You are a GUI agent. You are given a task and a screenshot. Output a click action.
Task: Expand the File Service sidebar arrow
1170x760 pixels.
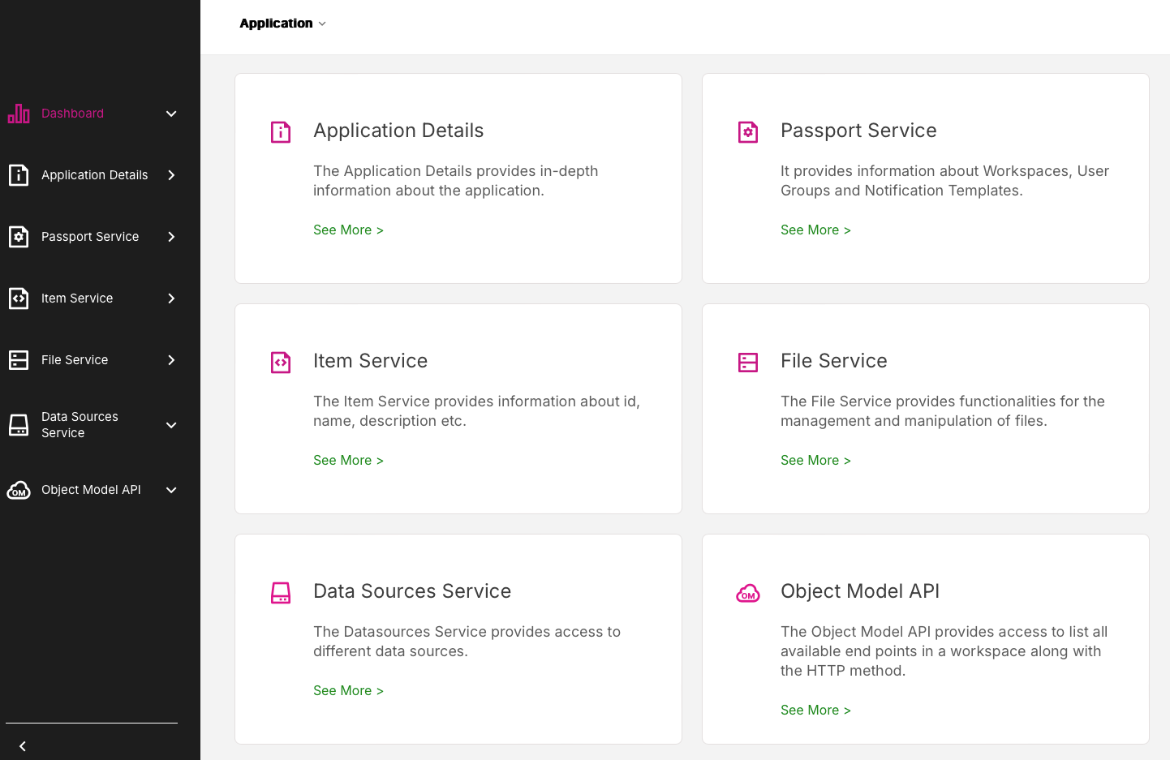click(171, 360)
